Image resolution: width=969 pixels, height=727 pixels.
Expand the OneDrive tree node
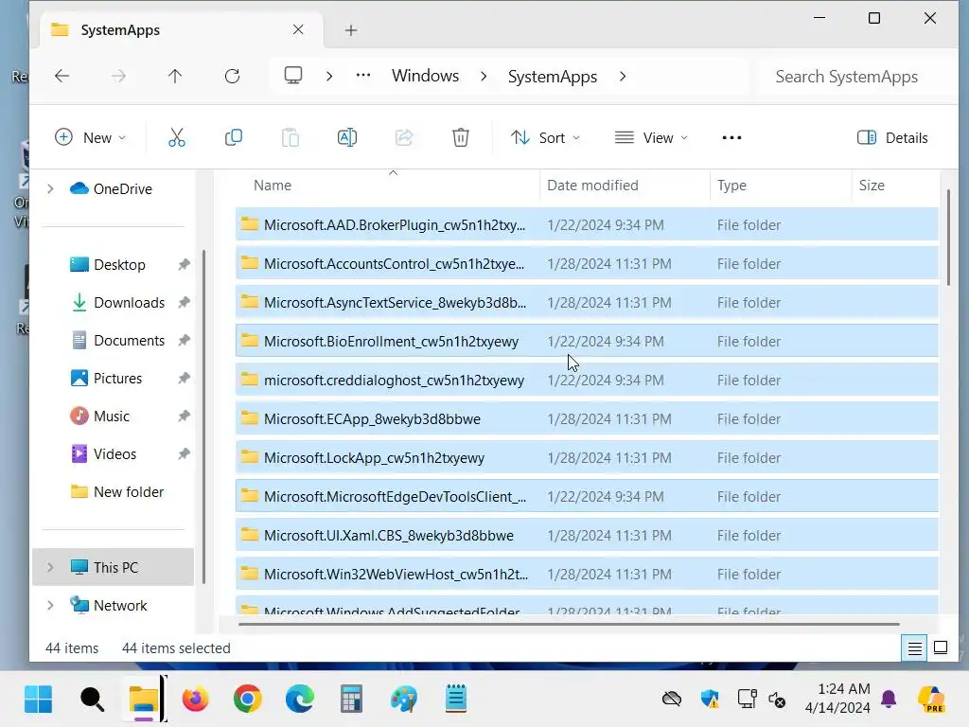[50, 188]
